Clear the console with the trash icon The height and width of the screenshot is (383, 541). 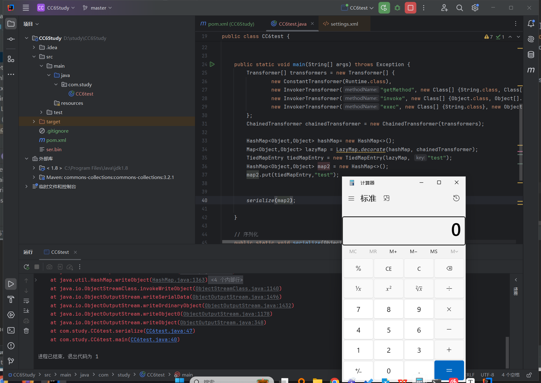point(26,331)
